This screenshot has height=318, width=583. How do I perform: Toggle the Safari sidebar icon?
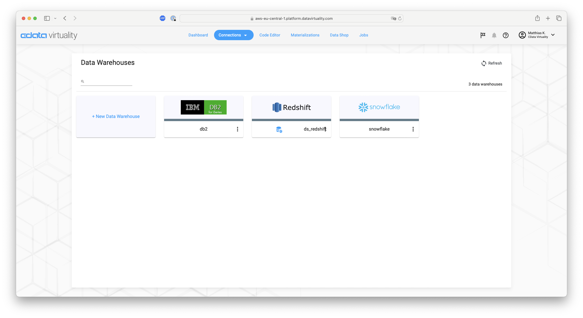point(47,18)
